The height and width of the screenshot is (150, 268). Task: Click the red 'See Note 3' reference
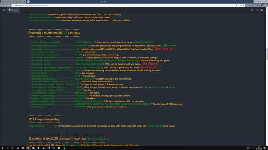[163, 49]
